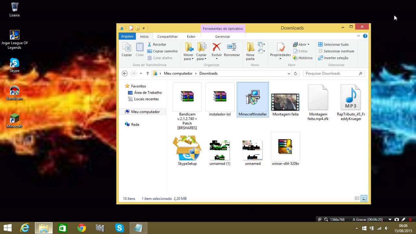Open Internet Explorer from the taskbar

coord(25,228)
